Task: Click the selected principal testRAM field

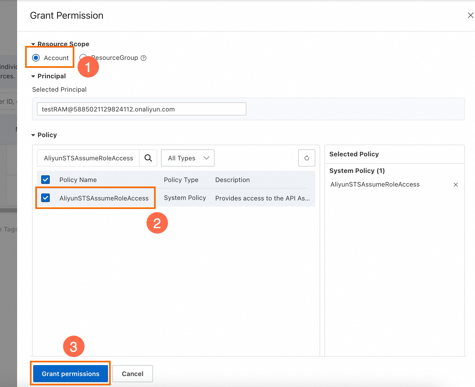Action: (x=141, y=109)
